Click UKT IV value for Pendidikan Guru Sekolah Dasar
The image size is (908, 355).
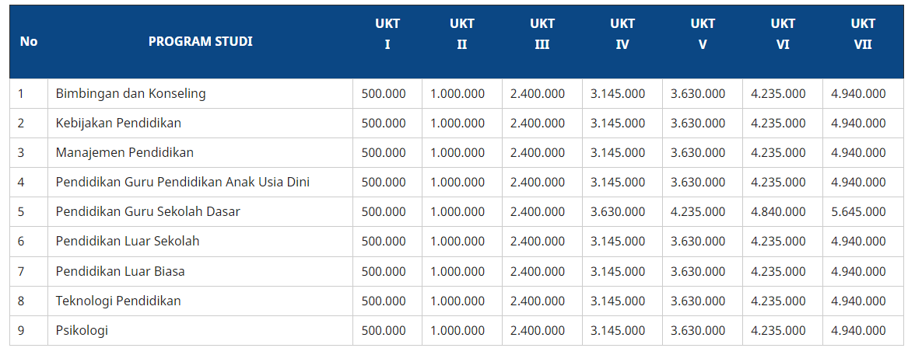pos(618,212)
